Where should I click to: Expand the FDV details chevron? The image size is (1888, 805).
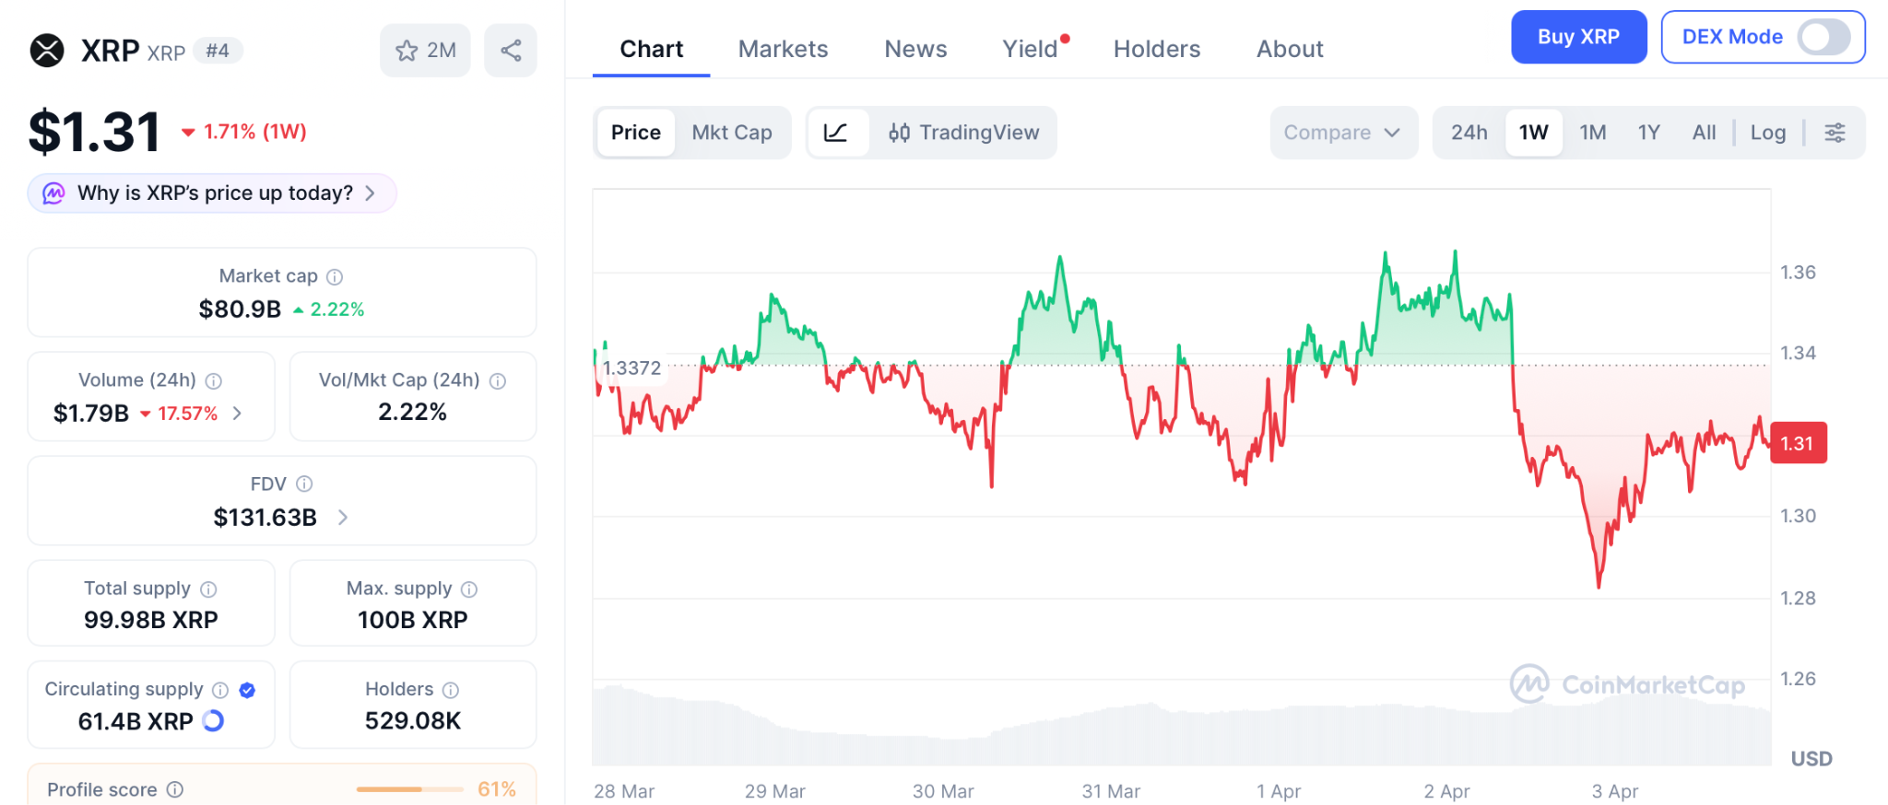click(343, 518)
